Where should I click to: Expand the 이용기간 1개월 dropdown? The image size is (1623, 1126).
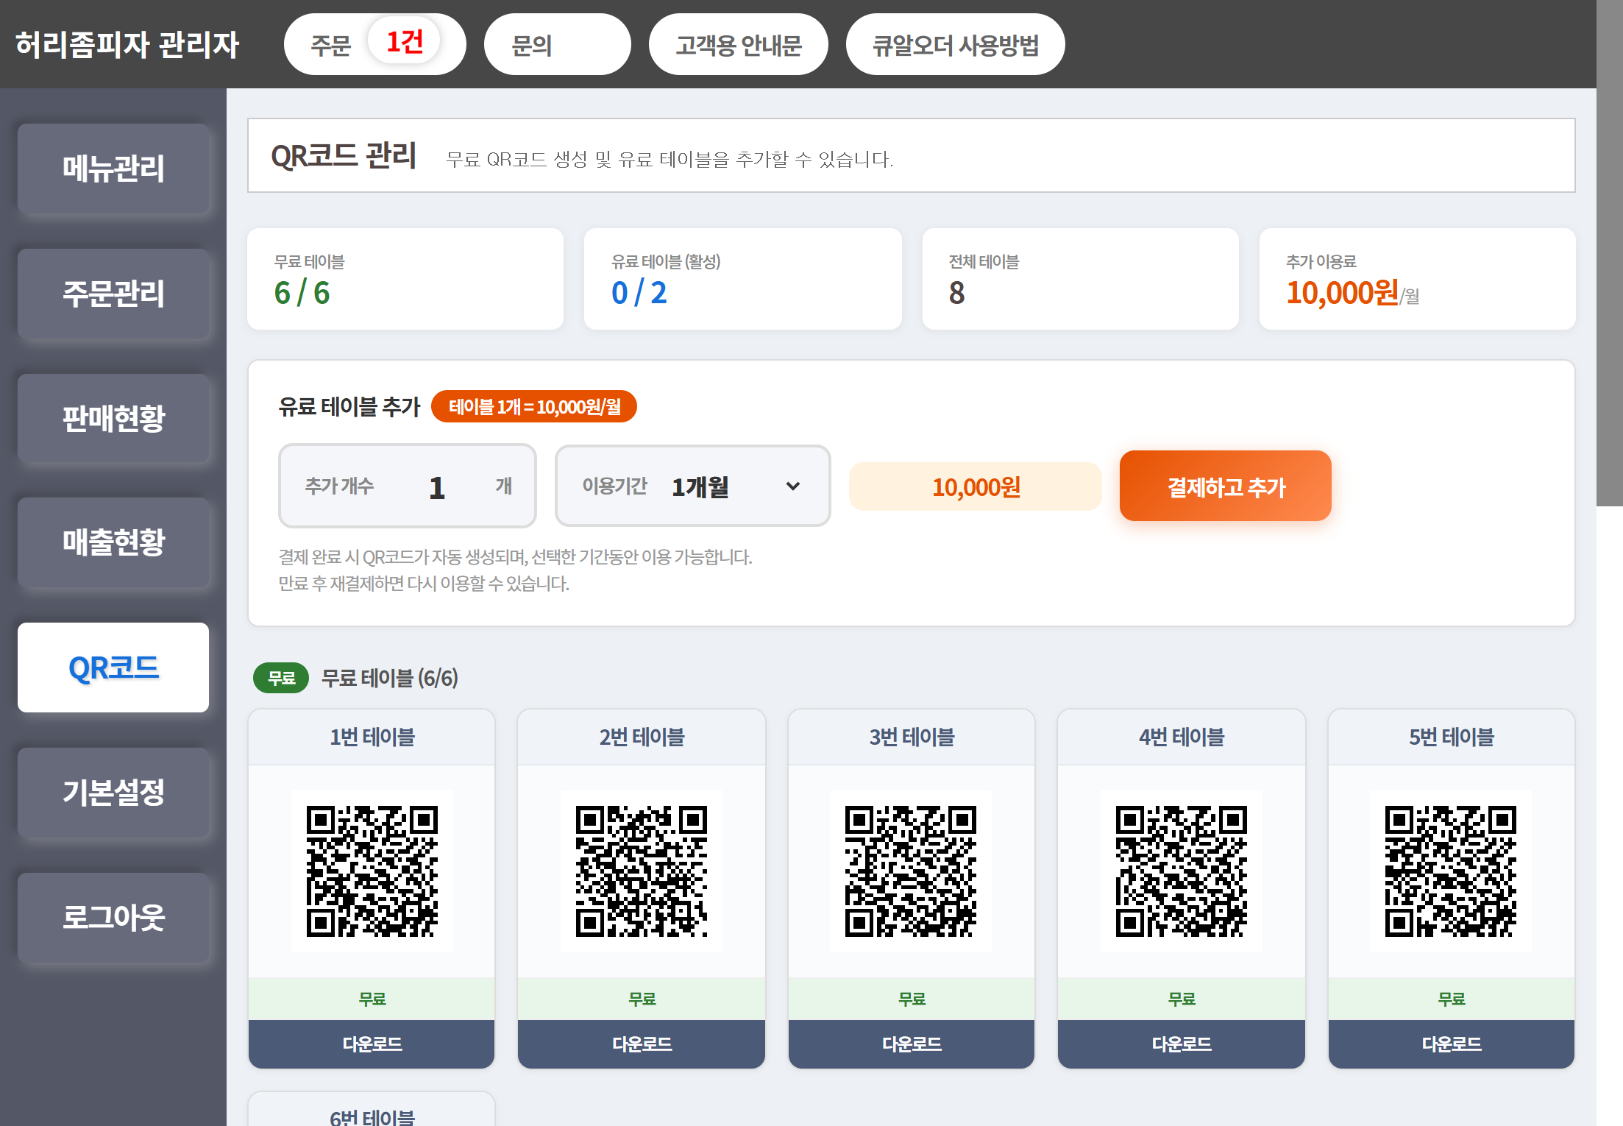(693, 486)
